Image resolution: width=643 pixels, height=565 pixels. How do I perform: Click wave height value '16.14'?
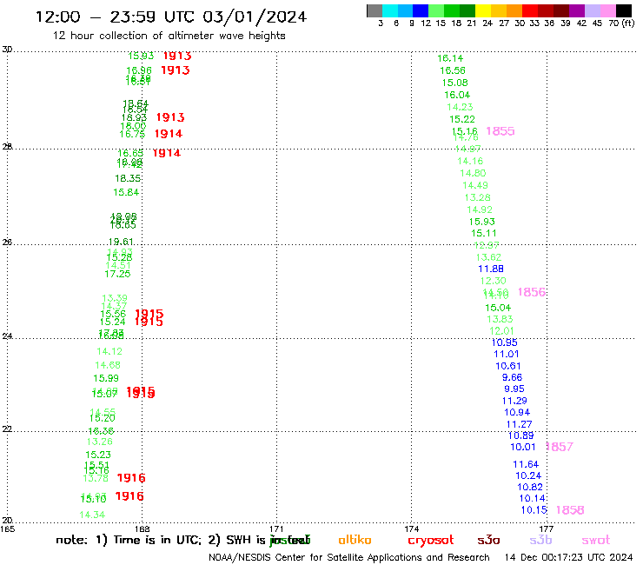click(450, 59)
